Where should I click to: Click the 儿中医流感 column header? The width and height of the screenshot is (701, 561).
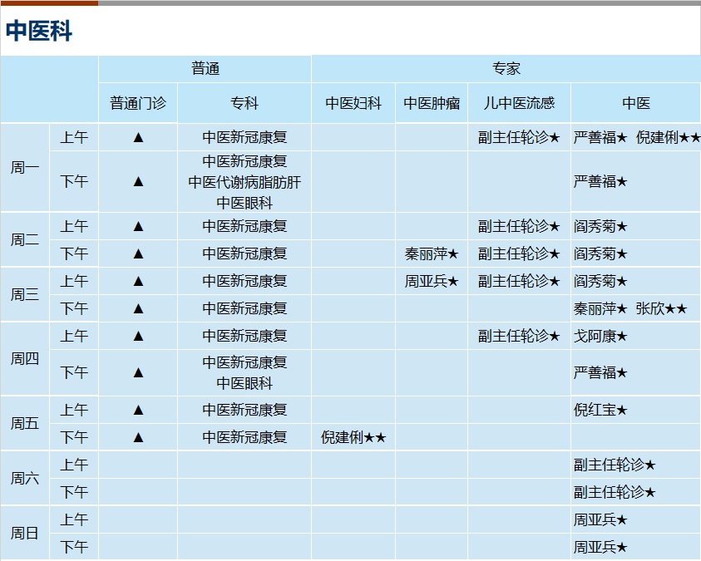(x=519, y=103)
